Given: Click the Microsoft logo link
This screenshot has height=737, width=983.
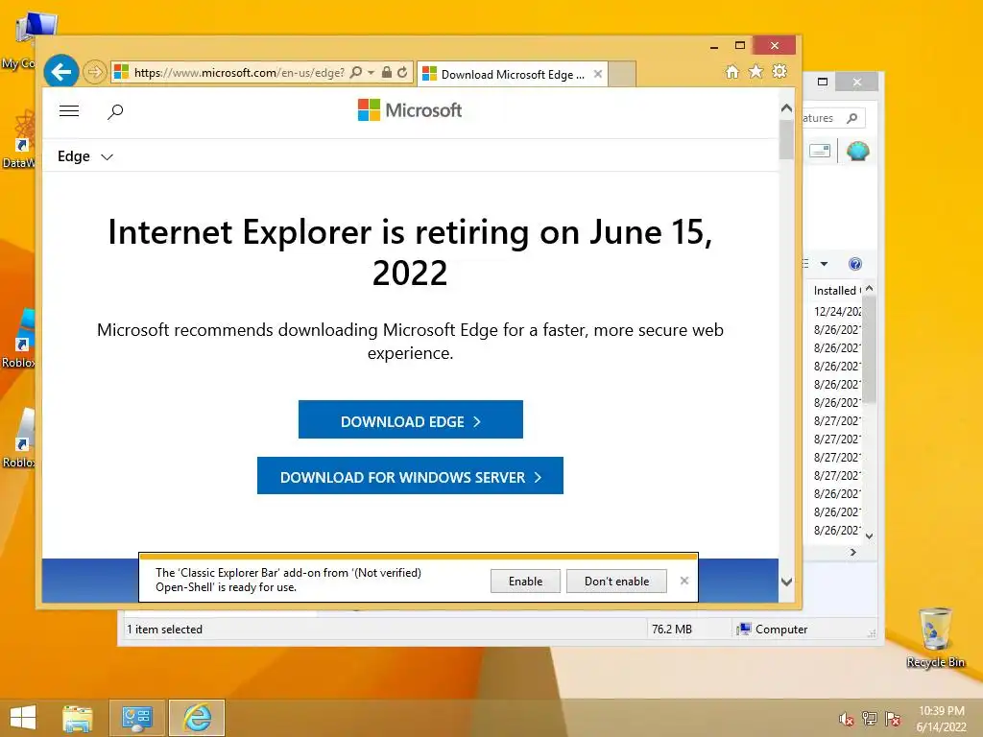Looking at the screenshot, I should point(410,110).
